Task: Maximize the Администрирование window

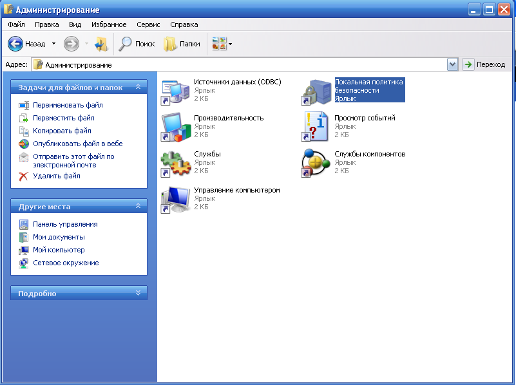Action: (x=489, y=10)
